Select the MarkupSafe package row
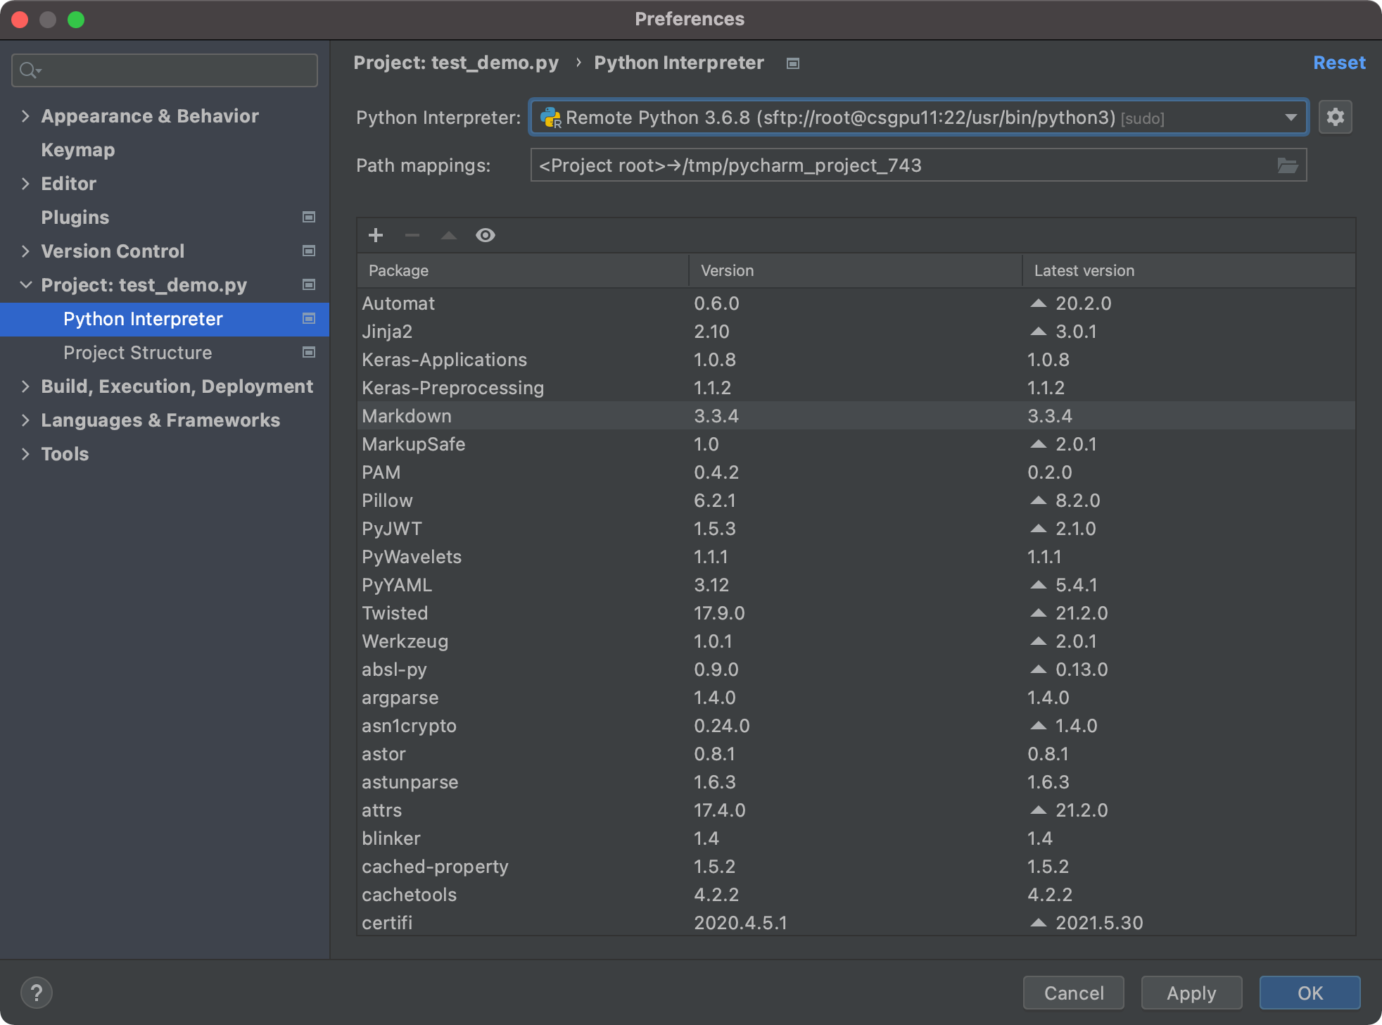 pyautogui.click(x=856, y=444)
